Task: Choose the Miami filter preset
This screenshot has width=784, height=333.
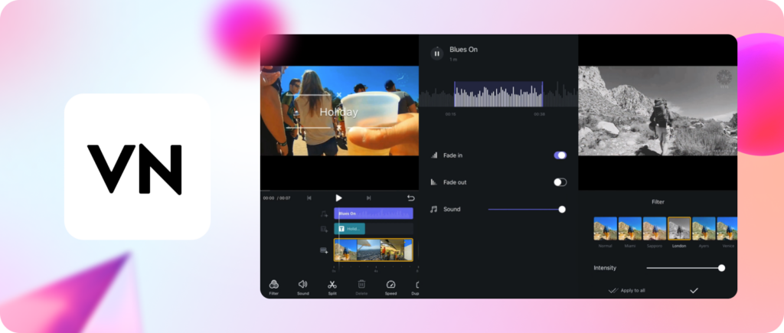Action: [630, 229]
